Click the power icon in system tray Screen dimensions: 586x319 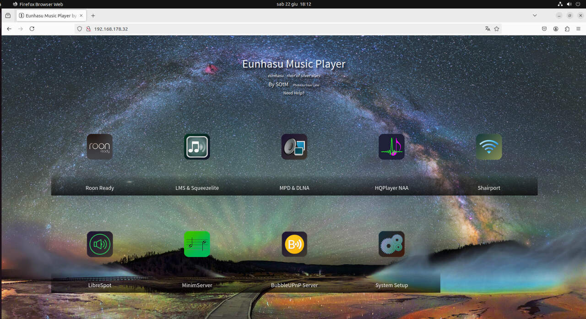578,4
